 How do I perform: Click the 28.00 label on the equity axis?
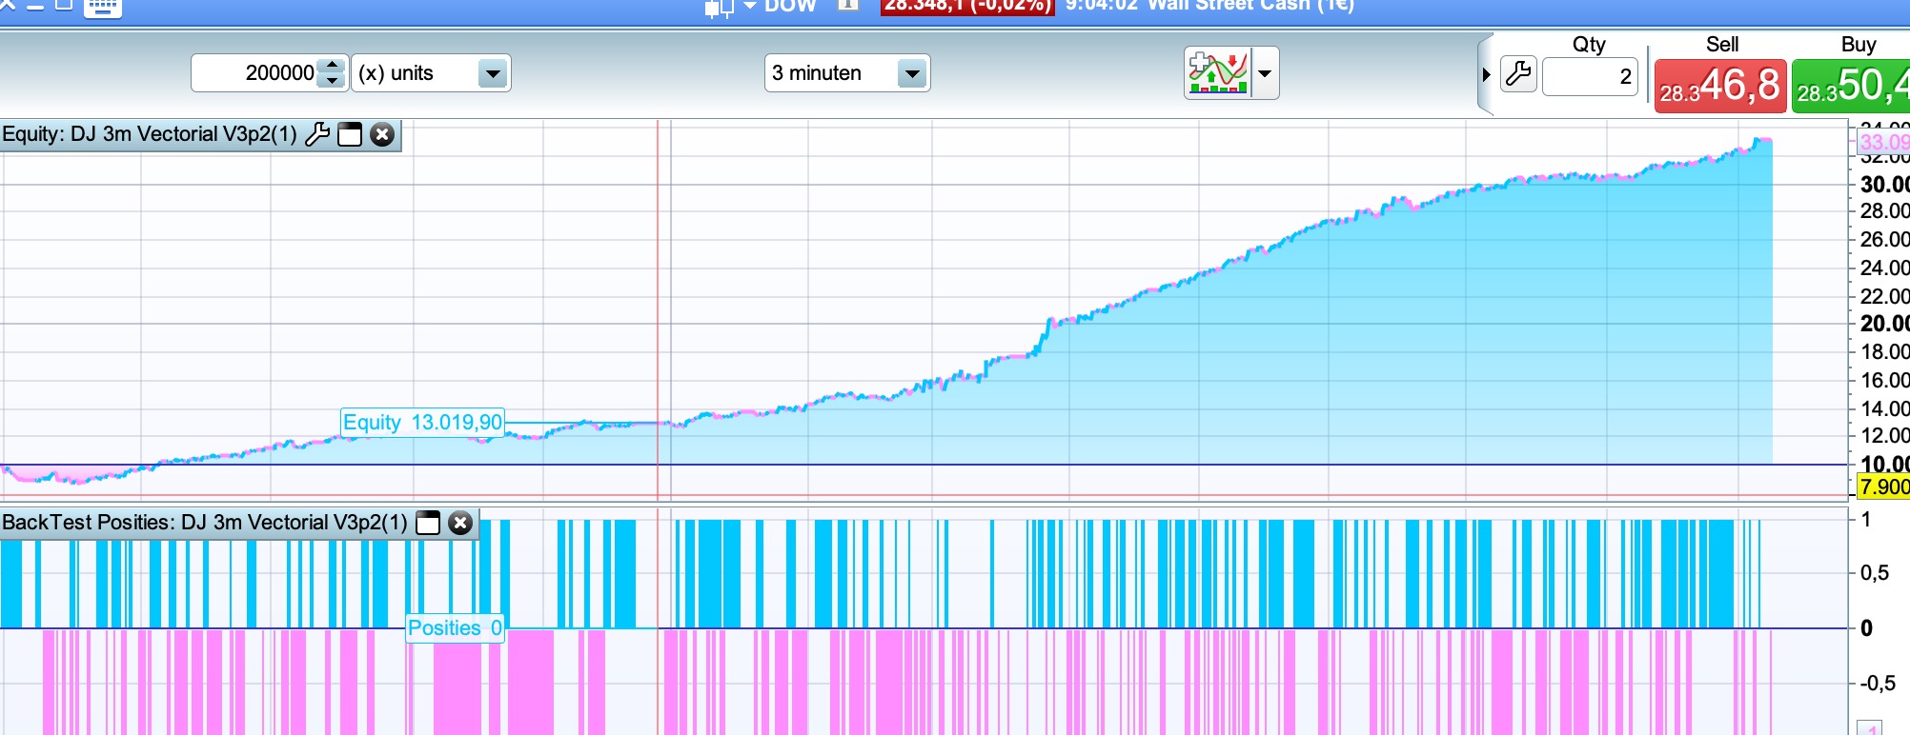click(x=1884, y=211)
